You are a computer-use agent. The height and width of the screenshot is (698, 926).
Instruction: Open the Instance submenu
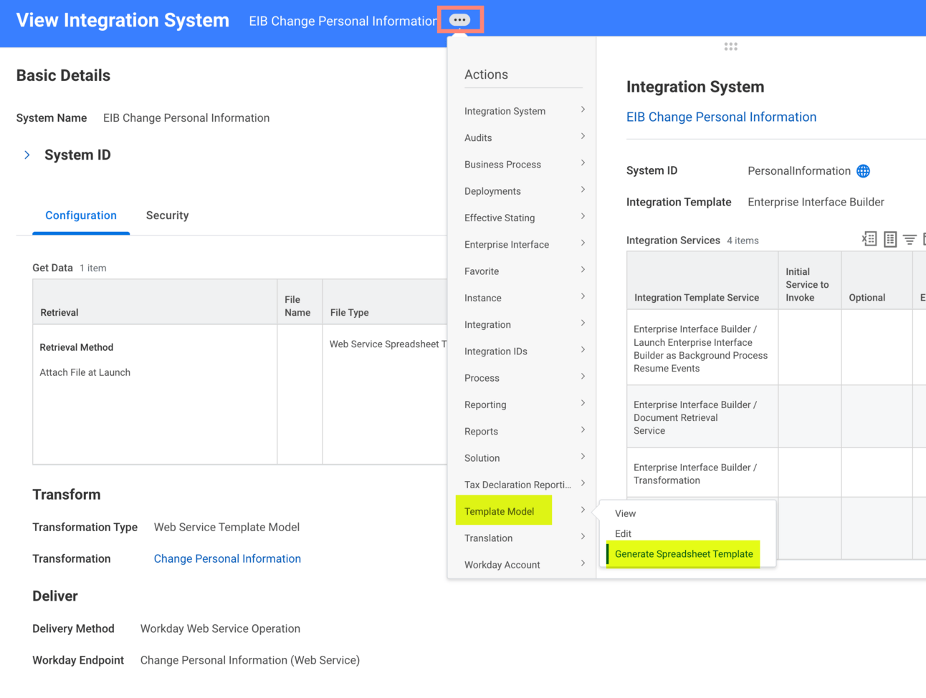[524, 298]
